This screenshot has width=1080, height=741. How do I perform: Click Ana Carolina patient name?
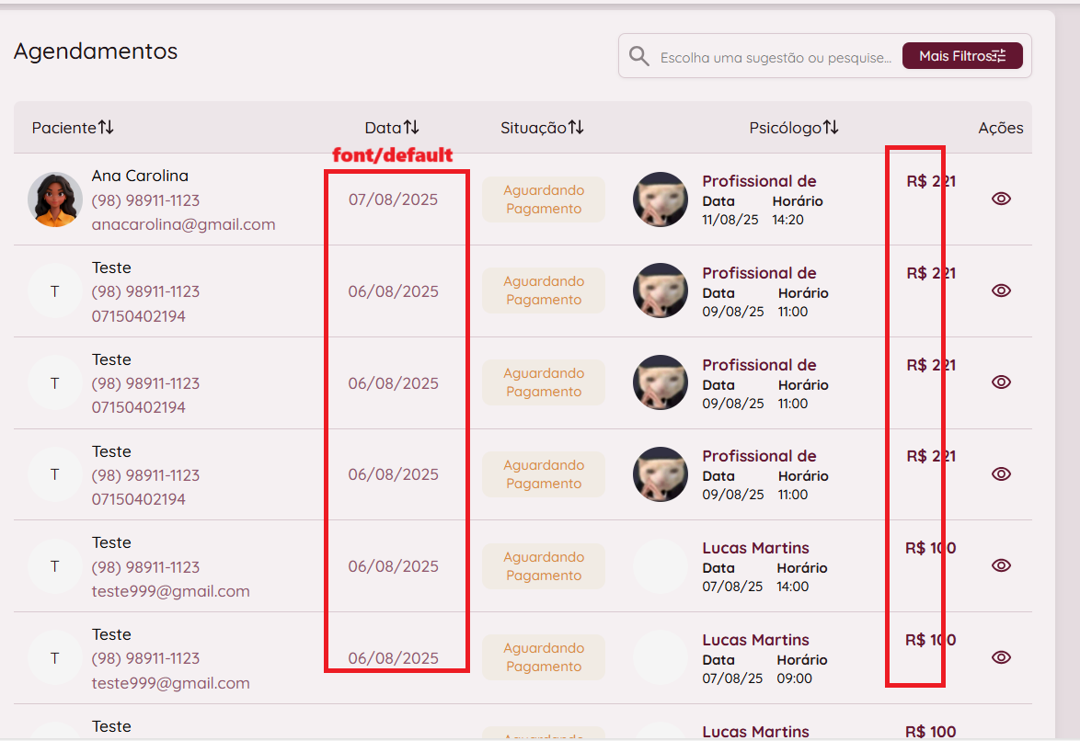click(x=140, y=176)
